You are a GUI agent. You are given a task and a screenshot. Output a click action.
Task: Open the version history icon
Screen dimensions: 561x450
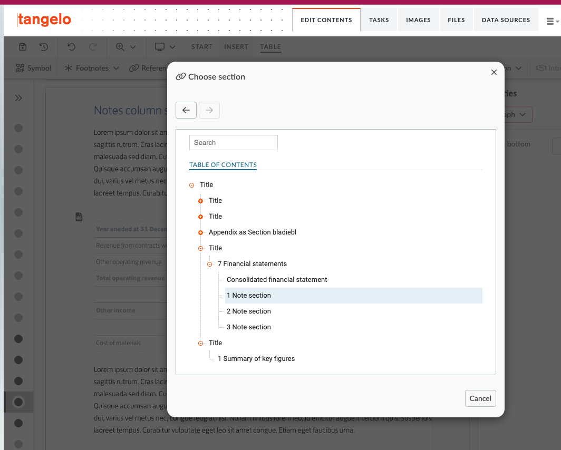[x=44, y=47]
